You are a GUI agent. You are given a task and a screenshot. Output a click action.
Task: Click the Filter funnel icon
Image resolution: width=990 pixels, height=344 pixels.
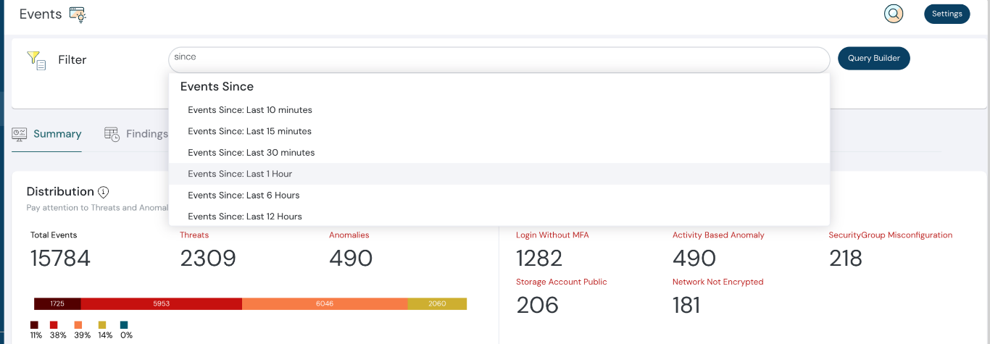pyautogui.click(x=36, y=60)
